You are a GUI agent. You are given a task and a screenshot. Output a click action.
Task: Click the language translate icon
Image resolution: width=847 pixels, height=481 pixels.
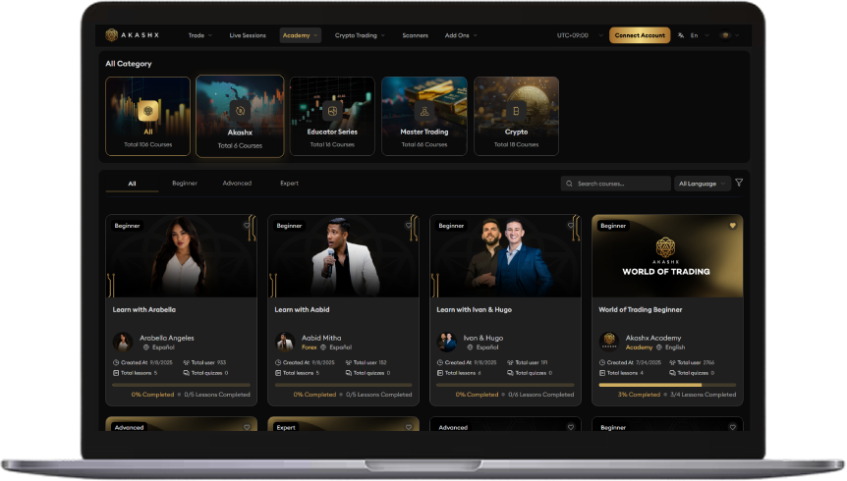click(681, 35)
